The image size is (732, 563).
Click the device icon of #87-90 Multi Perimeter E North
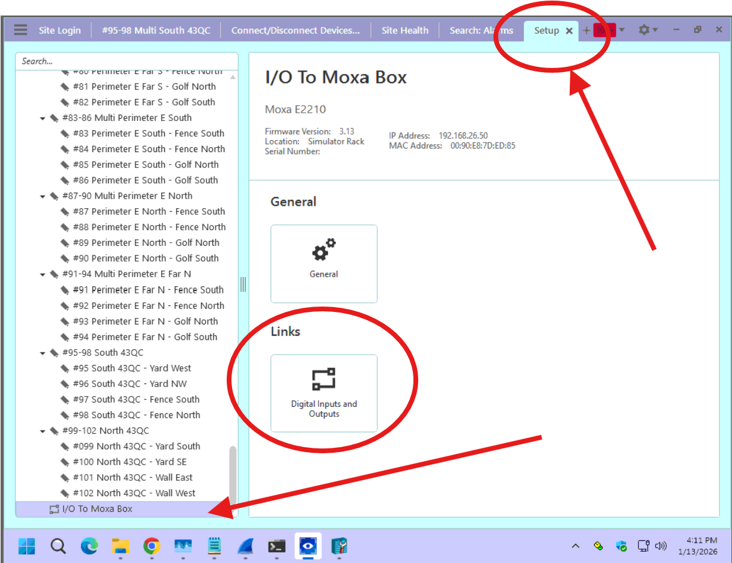pyautogui.click(x=54, y=196)
